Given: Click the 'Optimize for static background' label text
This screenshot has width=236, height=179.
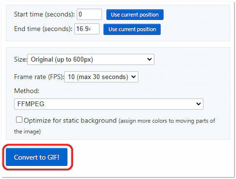Looking at the screenshot, I should tap(70, 121).
